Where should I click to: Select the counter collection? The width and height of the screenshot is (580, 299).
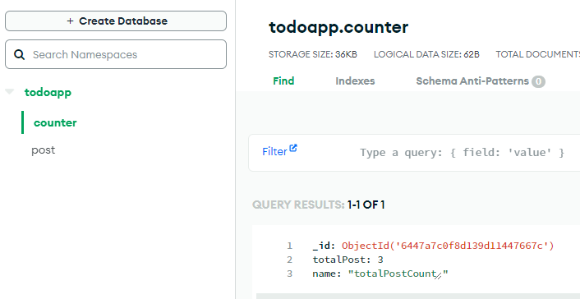[55, 122]
